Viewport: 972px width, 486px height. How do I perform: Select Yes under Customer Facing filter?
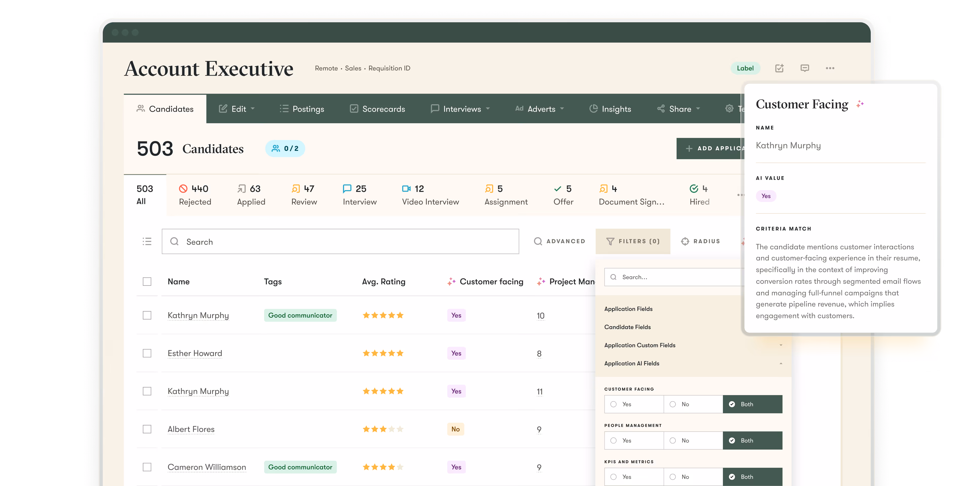(x=634, y=404)
